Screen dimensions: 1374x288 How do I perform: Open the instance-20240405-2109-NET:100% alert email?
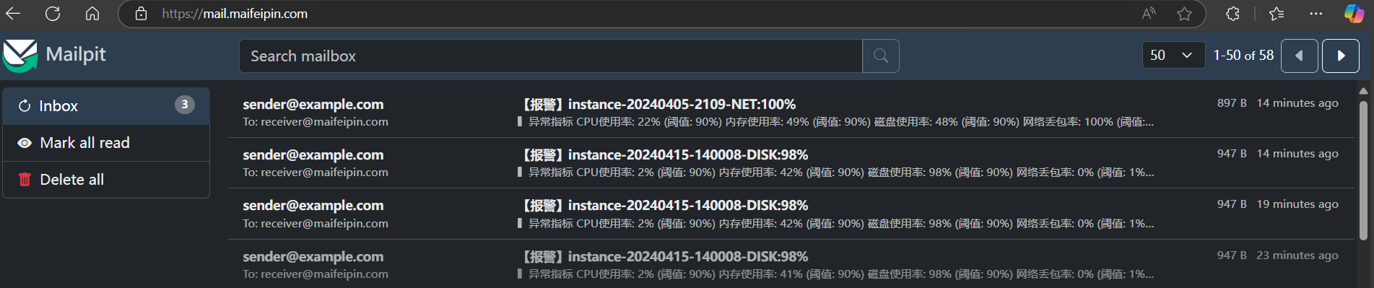(791, 113)
